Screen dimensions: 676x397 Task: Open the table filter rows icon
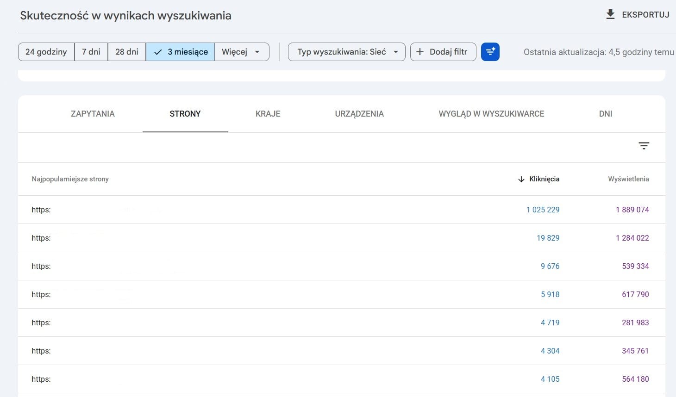(x=644, y=146)
